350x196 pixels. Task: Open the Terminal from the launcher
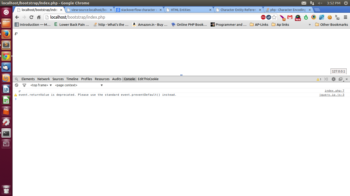coord(6,133)
